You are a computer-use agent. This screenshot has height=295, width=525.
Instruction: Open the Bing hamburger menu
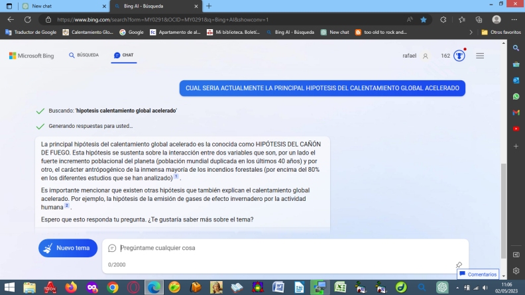point(480,56)
